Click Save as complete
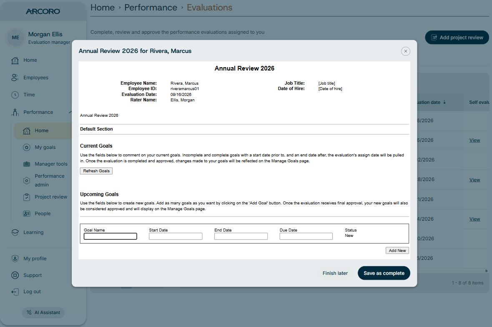This screenshot has width=492, height=327. [384, 273]
